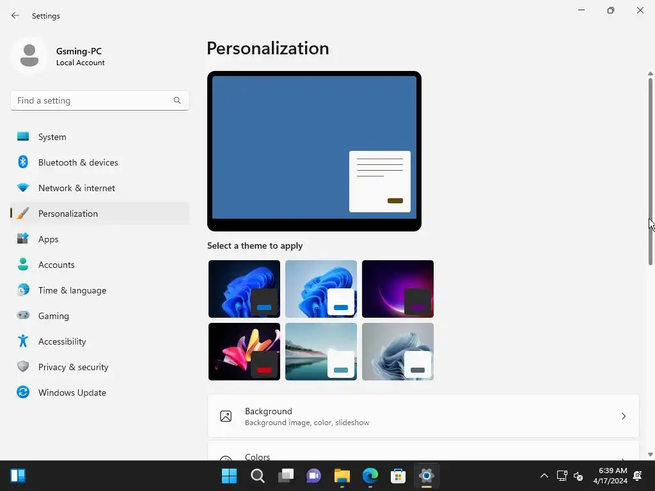Apply the dark blue bloom theme
The width and height of the screenshot is (655, 491).
pyautogui.click(x=244, y=289)
